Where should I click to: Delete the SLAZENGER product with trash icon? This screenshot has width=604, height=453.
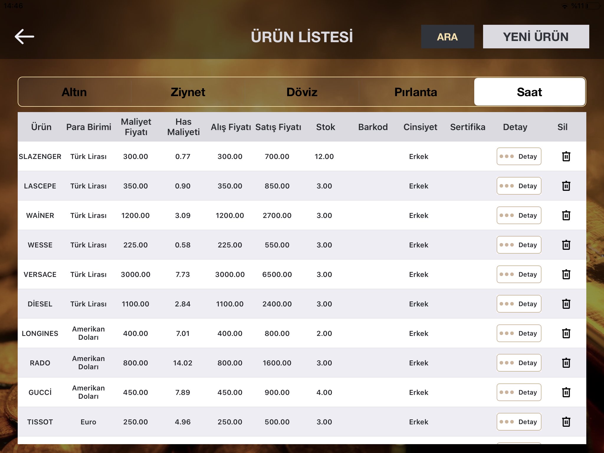tap(566, 156)
